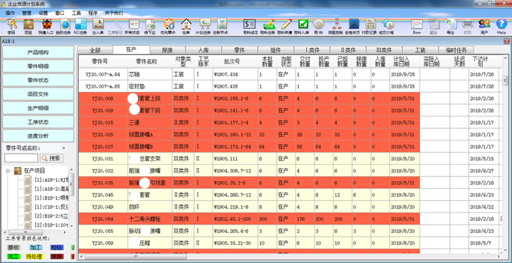Image resolution: width=512 pixels, height=263 pixels.
Task: Click the search text input field
Action: [21, 158]
